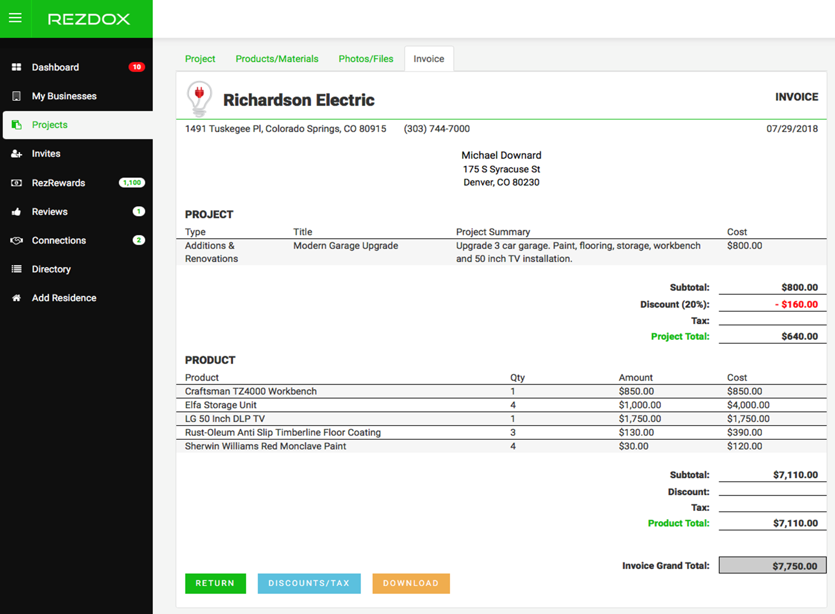
Task: Click the Projects documents icon
Action: click(17, 125)
